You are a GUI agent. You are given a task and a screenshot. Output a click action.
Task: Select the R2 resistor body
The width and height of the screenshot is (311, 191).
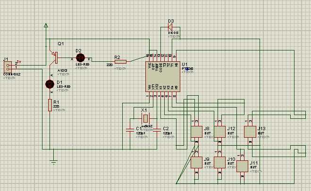click(x=121, y=62)
